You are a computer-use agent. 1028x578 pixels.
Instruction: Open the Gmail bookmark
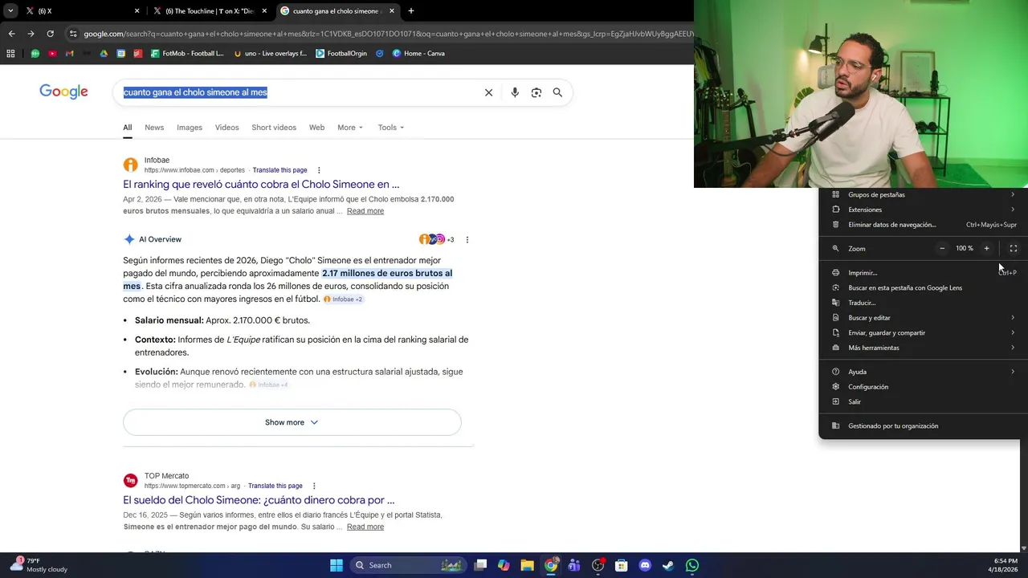point(69,54)
